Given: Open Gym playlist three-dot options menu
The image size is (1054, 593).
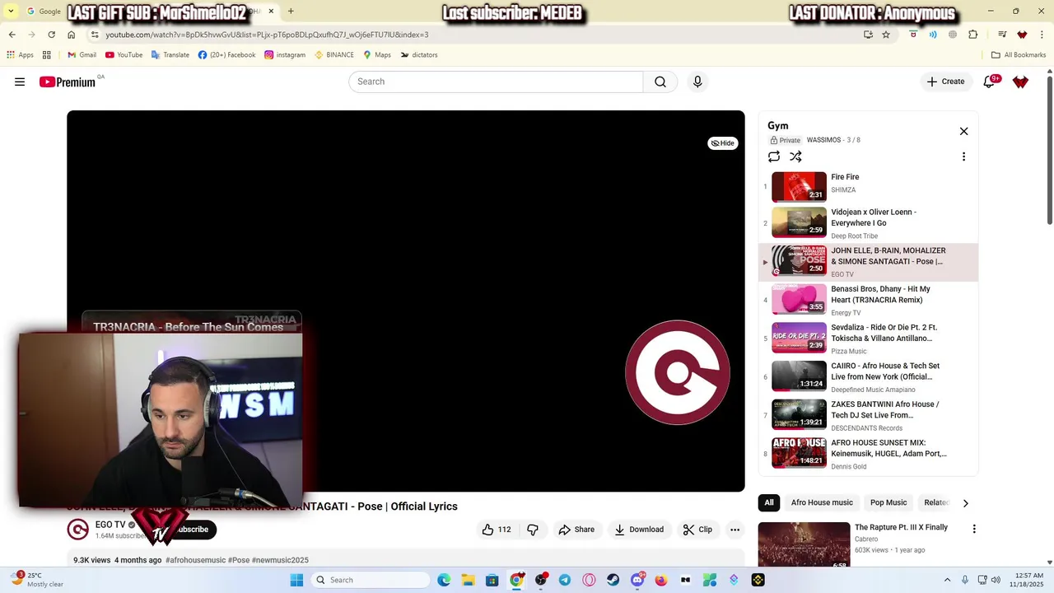Looking at the screenshot, I should (963, 156).
